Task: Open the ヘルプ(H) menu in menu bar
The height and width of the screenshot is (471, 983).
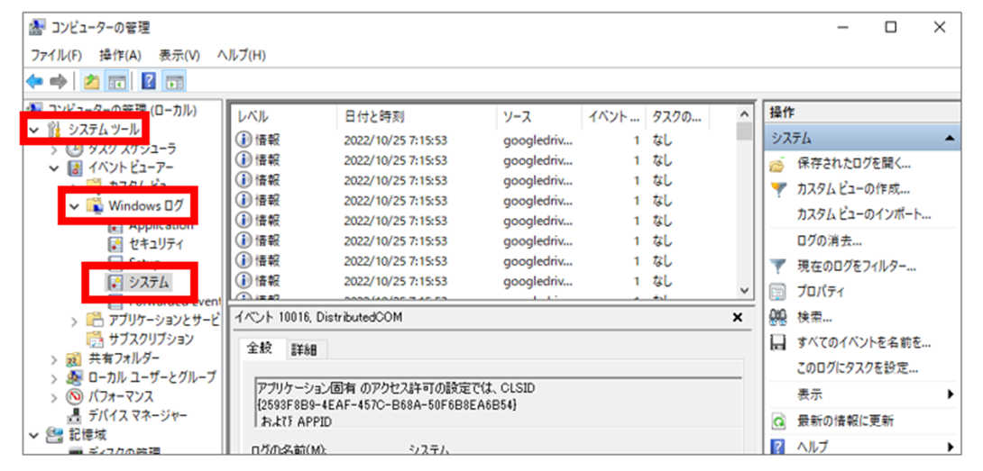Action: tap(242, 55)
